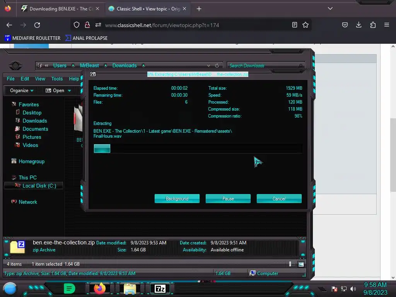Screen dimensions: 396x297
Task: Refresh the Explorer folder view
Action: click(217, 66)
